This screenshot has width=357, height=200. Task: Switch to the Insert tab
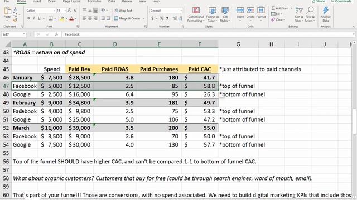pos(37,1)
